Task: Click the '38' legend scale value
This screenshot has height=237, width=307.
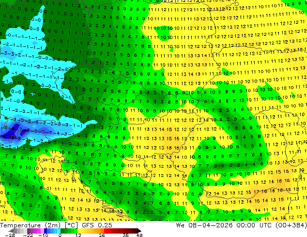Action: (x=125, y=235)
